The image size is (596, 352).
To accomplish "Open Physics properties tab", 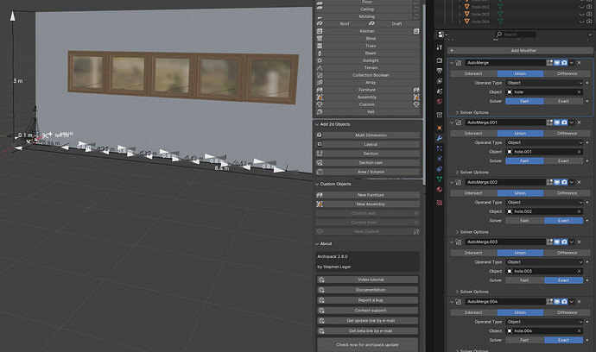I will (x=440, y=159).
